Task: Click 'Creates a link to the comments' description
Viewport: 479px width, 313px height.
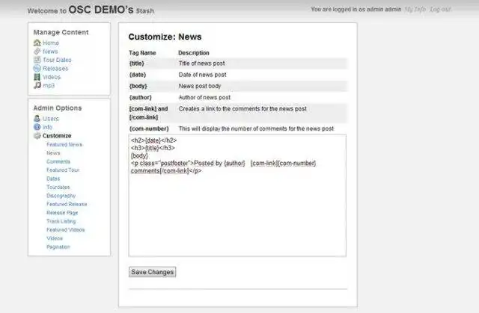Action: point(242,109)
